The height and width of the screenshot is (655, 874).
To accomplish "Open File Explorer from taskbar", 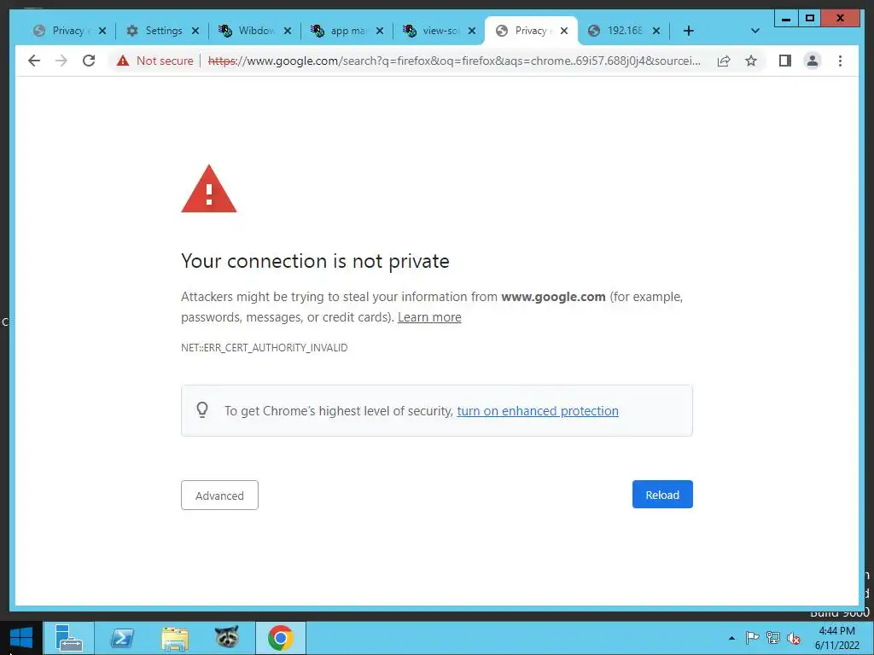I will 174,638.
